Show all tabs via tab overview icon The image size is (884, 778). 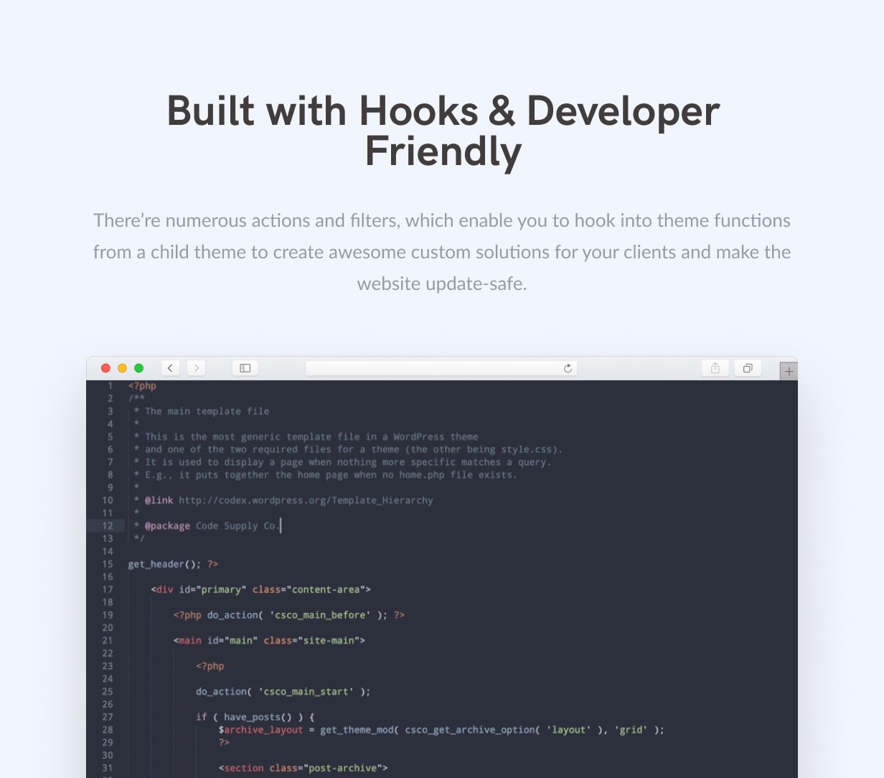pyautogui.click(x=748, y=367)
